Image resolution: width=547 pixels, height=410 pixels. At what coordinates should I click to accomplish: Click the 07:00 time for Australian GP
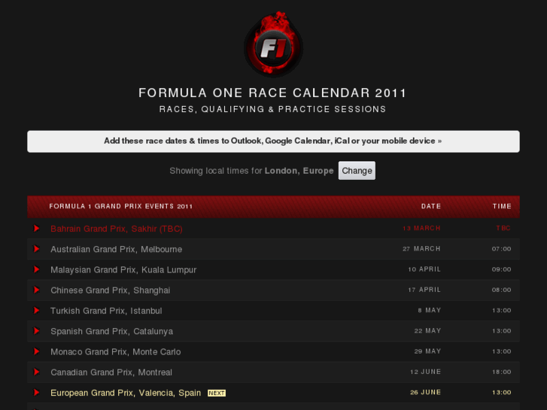point(501,249)
